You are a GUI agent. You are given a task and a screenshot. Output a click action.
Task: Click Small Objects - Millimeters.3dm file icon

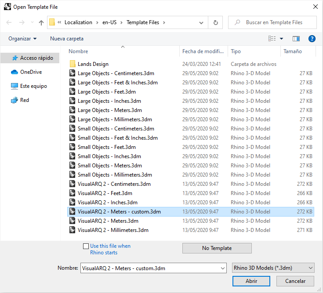pyautogui.click(x=73, y=175)
